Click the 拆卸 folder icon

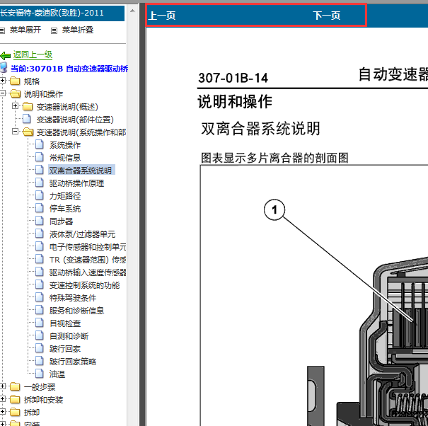tap(15, 412)
